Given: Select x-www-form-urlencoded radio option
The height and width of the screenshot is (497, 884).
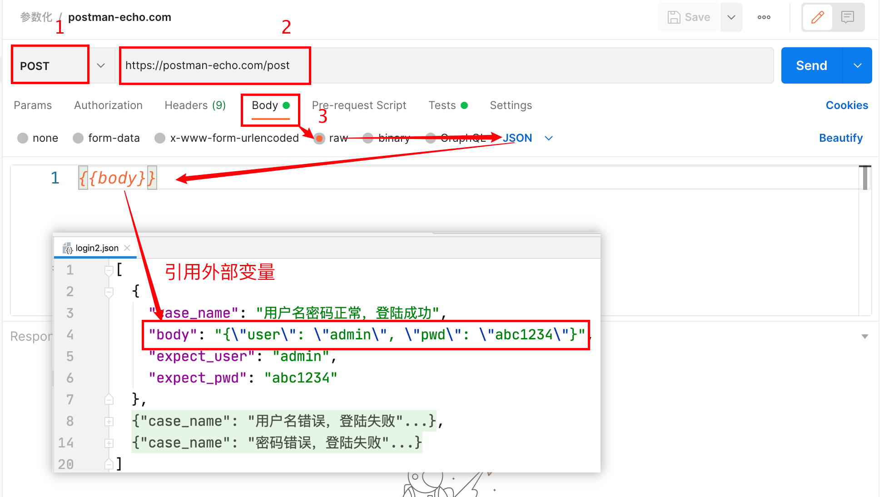Looking at the screenshot, I should click(x=160, y=138).
